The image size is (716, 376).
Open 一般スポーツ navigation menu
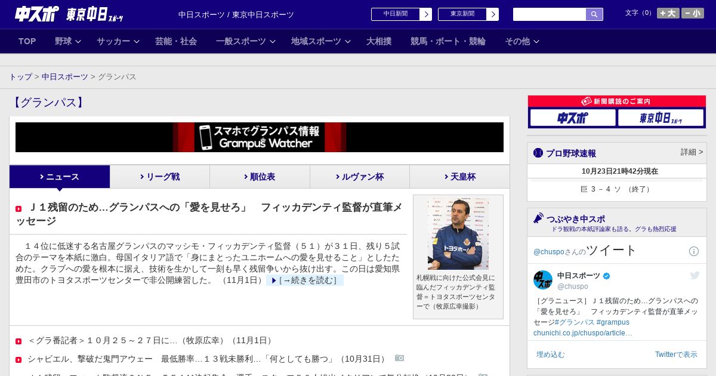pyautogui.click(x=241, y=41)
